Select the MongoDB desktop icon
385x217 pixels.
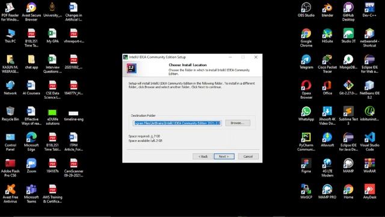[348, 61]
